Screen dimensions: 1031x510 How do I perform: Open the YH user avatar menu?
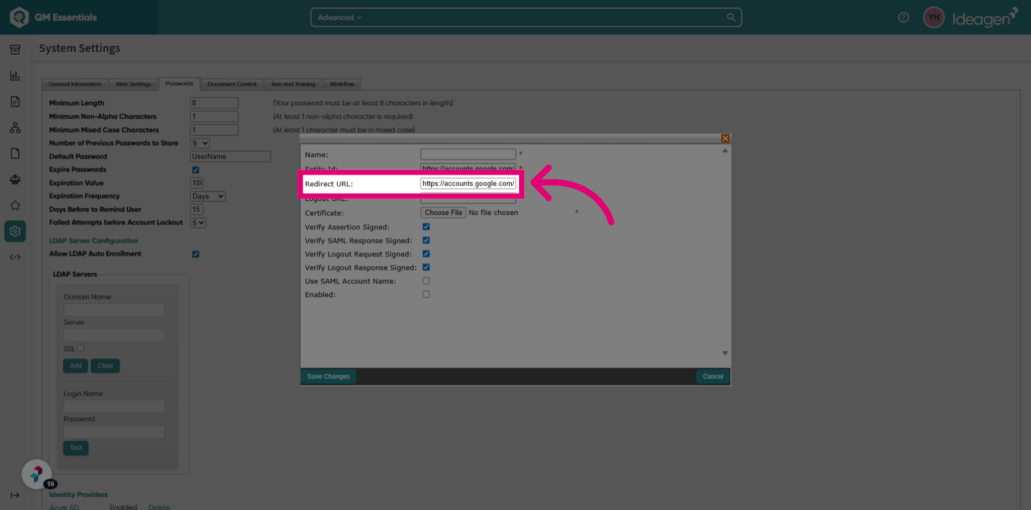[933, 17]
